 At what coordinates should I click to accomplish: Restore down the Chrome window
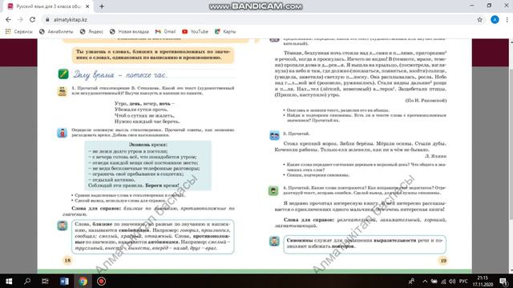pyautogui.click(x=489, y=6)
